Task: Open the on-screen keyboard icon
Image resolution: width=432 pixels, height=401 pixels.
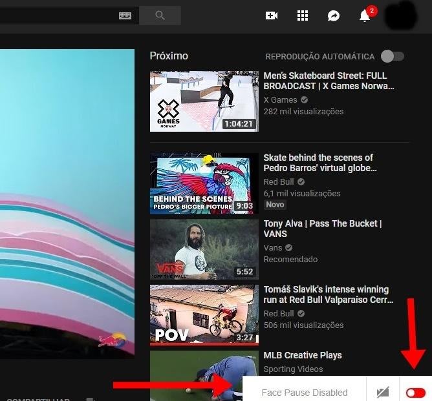Action: point(125,15)
